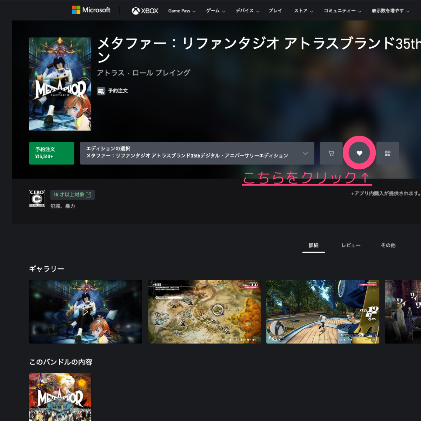The height and width of the screenshot is (421, 421).
Task: Play the gallery trailer video thumbnail
Action: point(86,312)
